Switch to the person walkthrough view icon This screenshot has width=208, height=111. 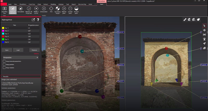(x=204, y=39)
